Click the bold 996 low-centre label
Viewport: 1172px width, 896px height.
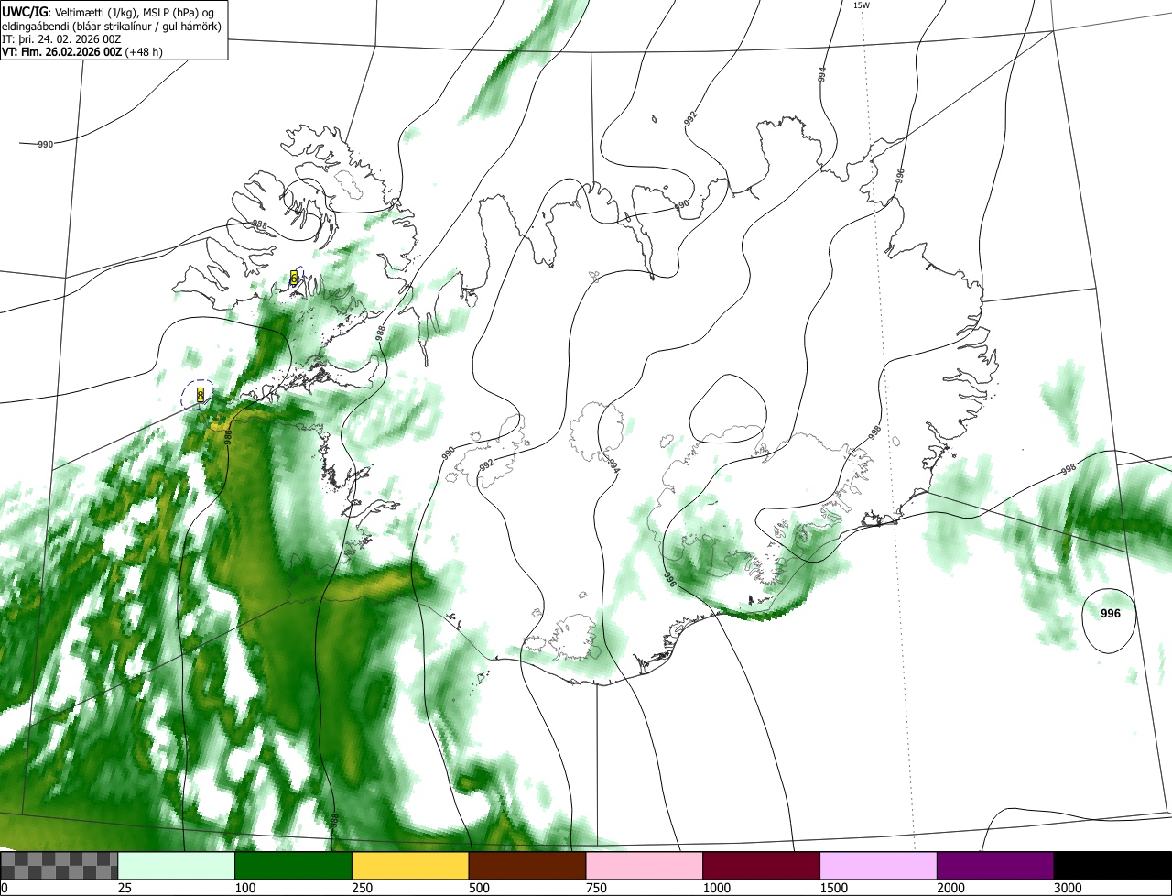coord(1111,614)
